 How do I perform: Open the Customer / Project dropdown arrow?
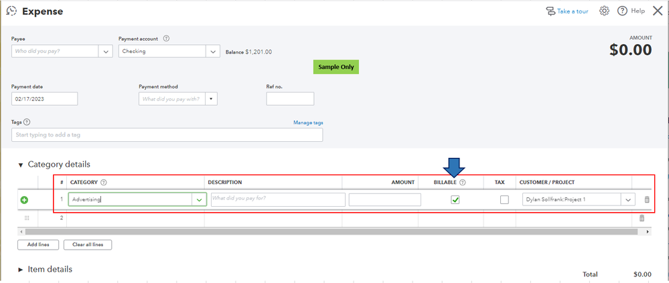tap(627, 199)
